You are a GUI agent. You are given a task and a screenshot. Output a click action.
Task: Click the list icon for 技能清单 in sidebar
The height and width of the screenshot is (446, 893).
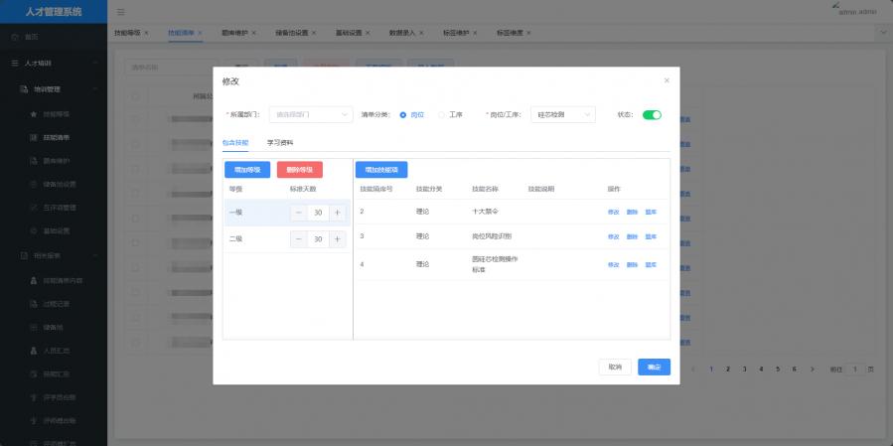tap(33, 138)
